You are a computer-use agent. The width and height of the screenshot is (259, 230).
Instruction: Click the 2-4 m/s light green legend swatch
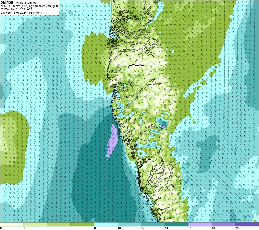pyautogui.click(x=35, y=224)
